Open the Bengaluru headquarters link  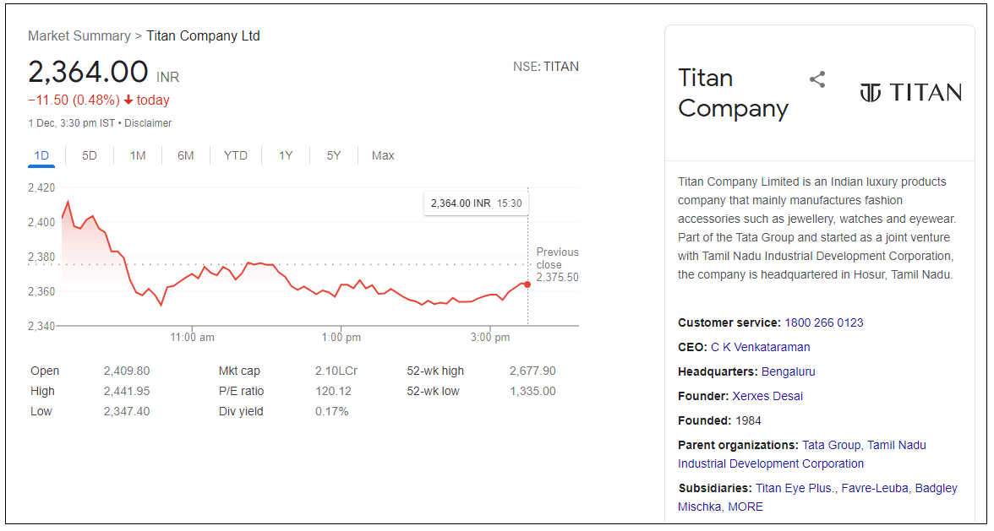pos(788,371)
